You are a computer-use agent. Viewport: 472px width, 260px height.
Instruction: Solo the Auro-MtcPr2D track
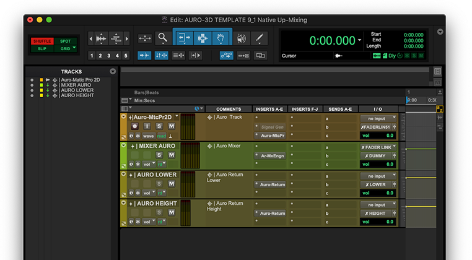coord(159,126)
